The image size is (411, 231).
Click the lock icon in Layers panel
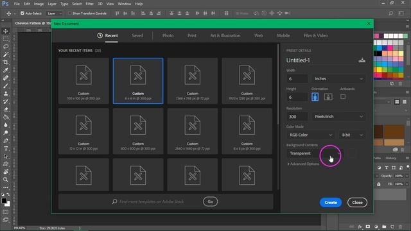click(x=379, y=184)
